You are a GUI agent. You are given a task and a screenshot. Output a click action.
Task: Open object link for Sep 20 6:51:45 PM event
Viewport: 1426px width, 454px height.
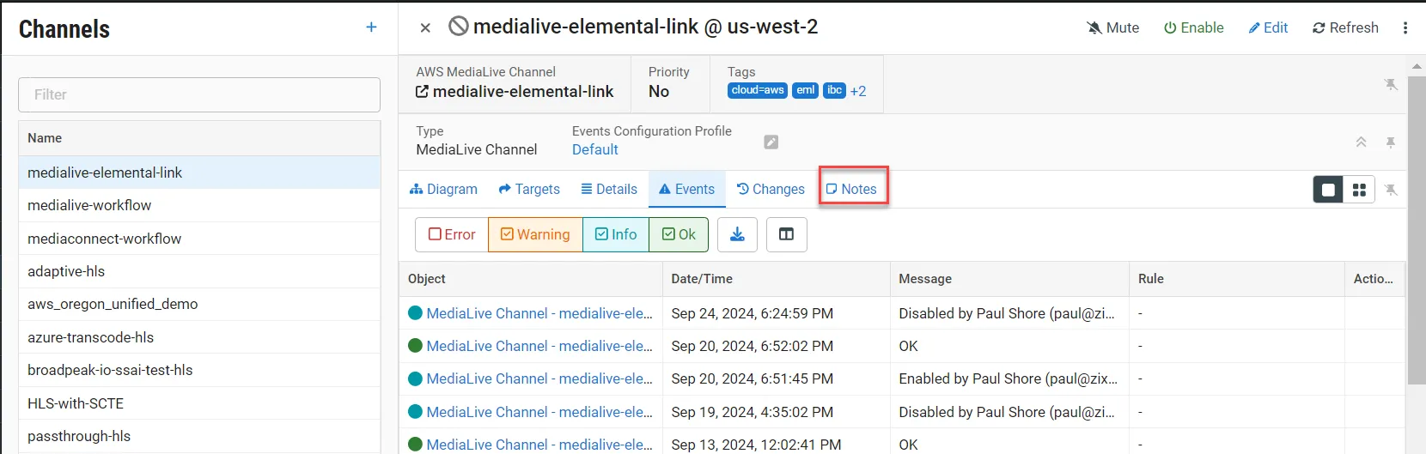click(539, 378)
